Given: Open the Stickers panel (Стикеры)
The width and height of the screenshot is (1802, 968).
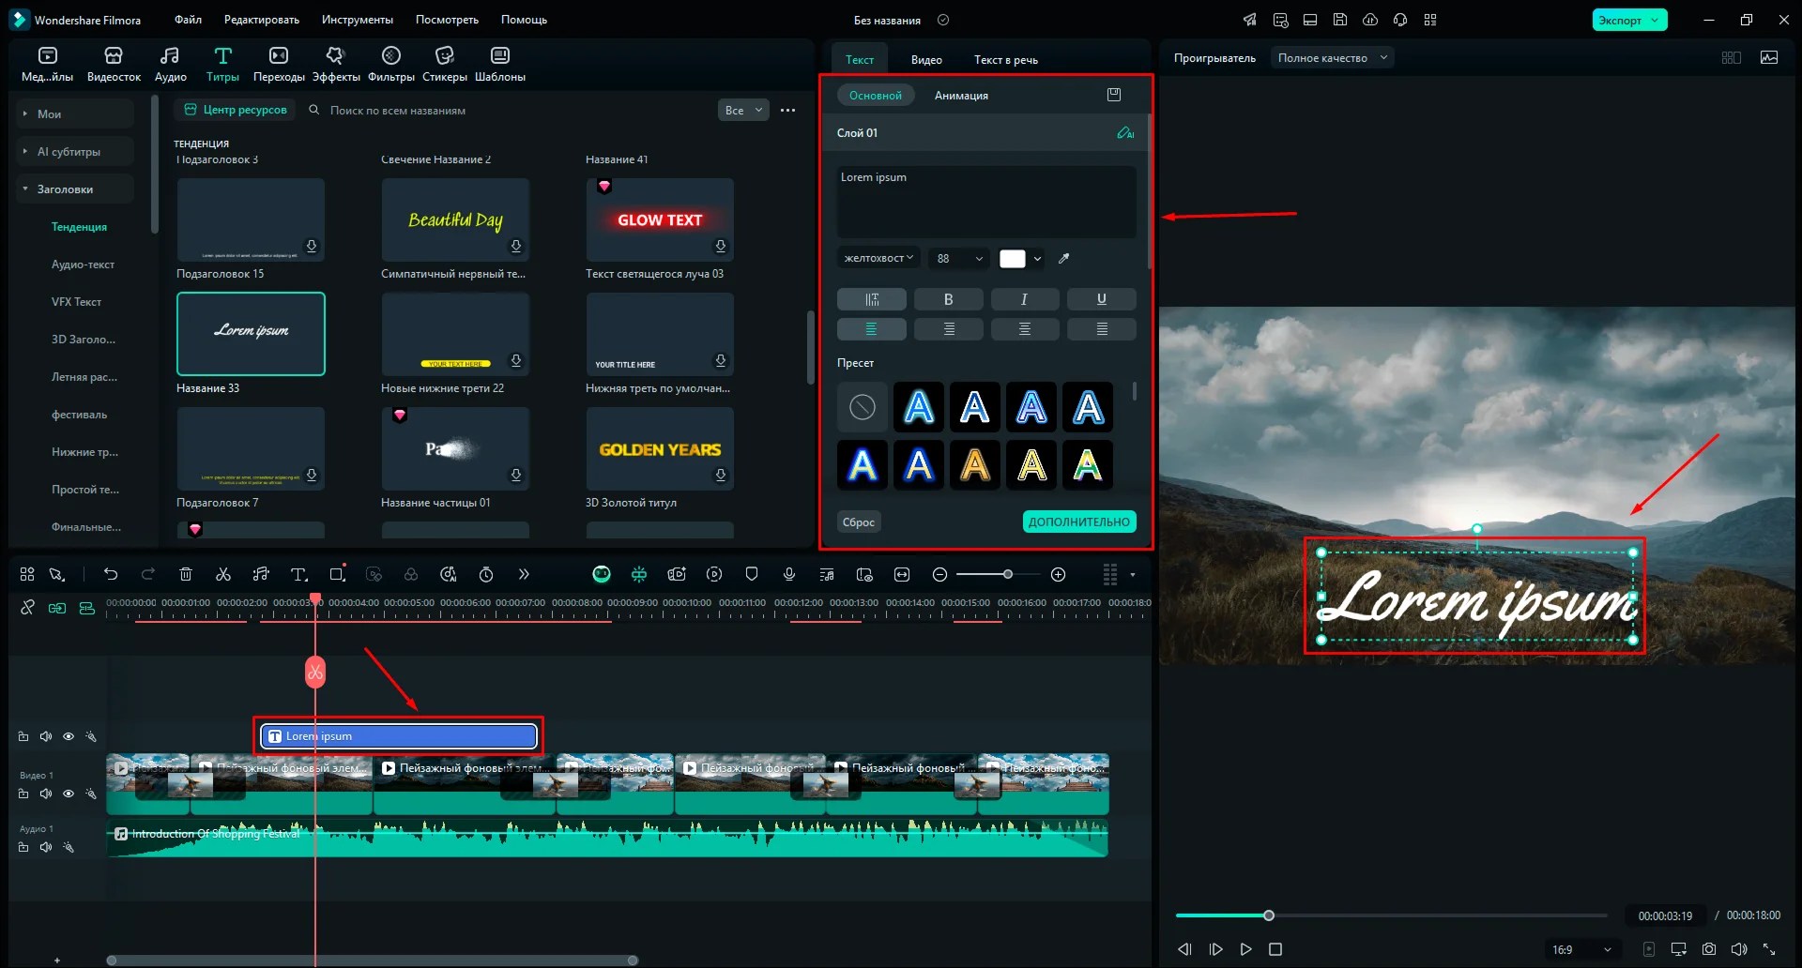Looking at the screenshot, I should point(444,64).
